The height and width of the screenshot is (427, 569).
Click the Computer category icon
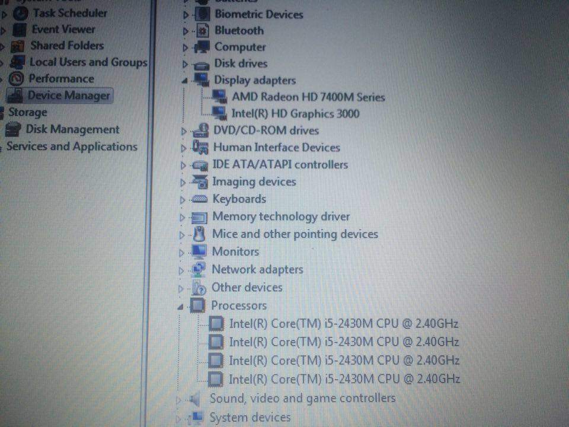pyautogui.click(x=202, y=47)
